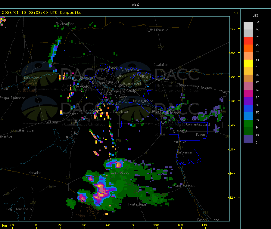This screenshot has height=229, width=271.
Task: Click the timestamp 2026/01/12 03:08:00 UTC Composite
Action: tap(42, 13)
